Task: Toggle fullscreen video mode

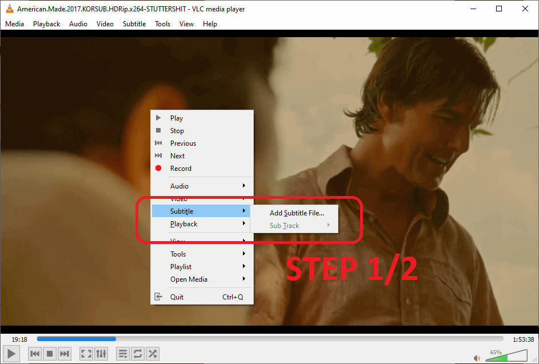Action: coord(86,353)
